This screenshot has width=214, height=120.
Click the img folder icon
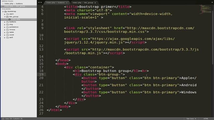8,24
